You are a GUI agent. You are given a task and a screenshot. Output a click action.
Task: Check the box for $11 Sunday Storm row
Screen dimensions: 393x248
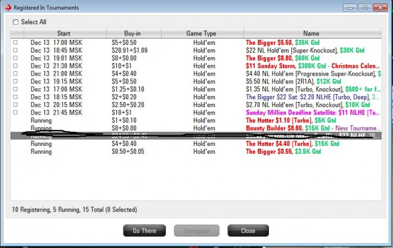tap(15, 66)
